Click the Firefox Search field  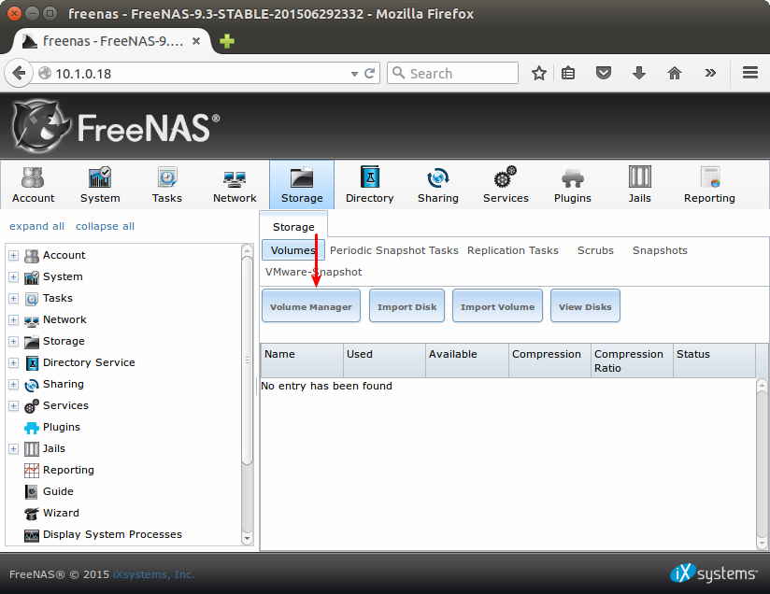(x=452, y=73)
